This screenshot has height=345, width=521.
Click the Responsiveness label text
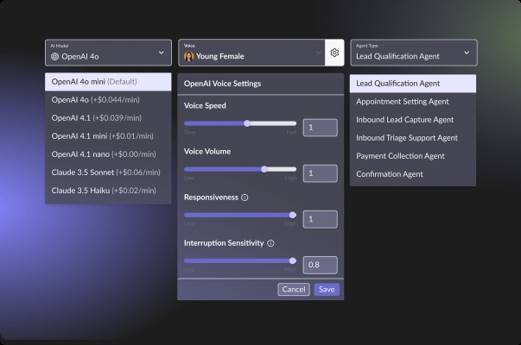coord(211,198)
